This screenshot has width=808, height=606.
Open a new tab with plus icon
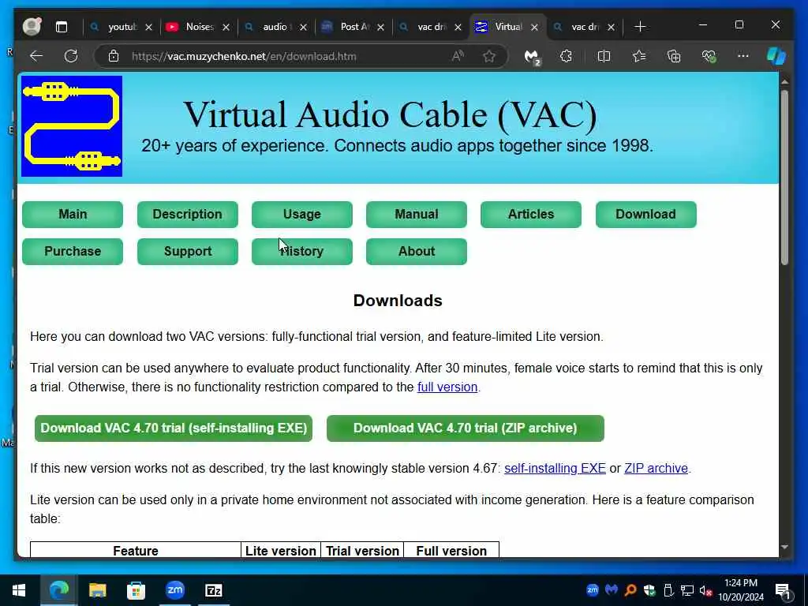(x=640, y=27)
